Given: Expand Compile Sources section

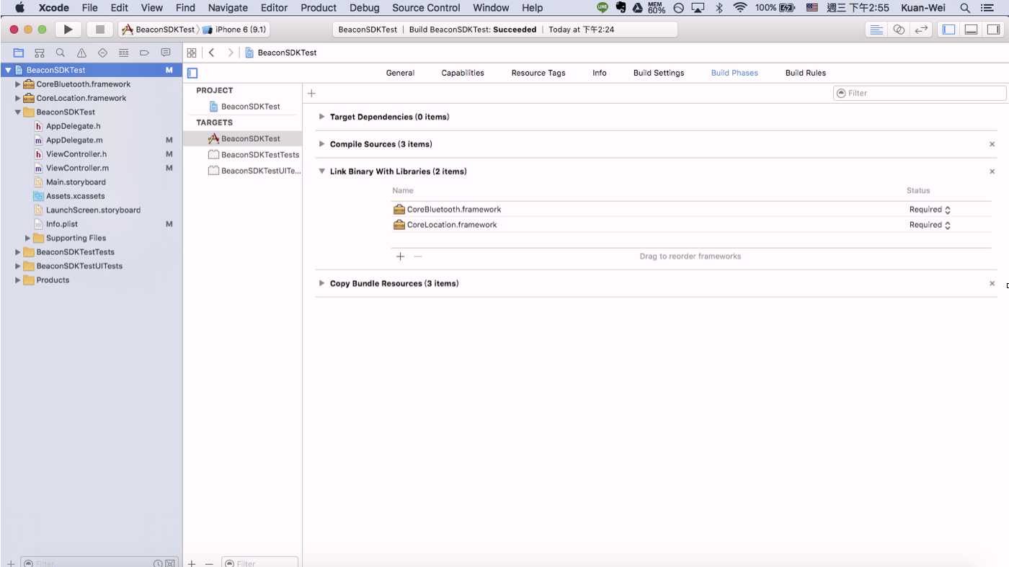Looking at the screenshot, I should point(322,144).
